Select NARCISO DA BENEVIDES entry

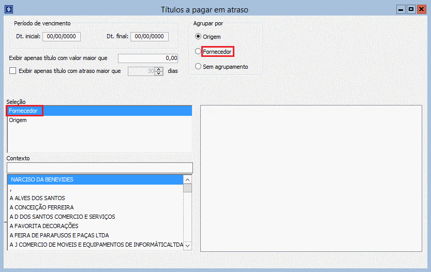[x=42, y=179]
